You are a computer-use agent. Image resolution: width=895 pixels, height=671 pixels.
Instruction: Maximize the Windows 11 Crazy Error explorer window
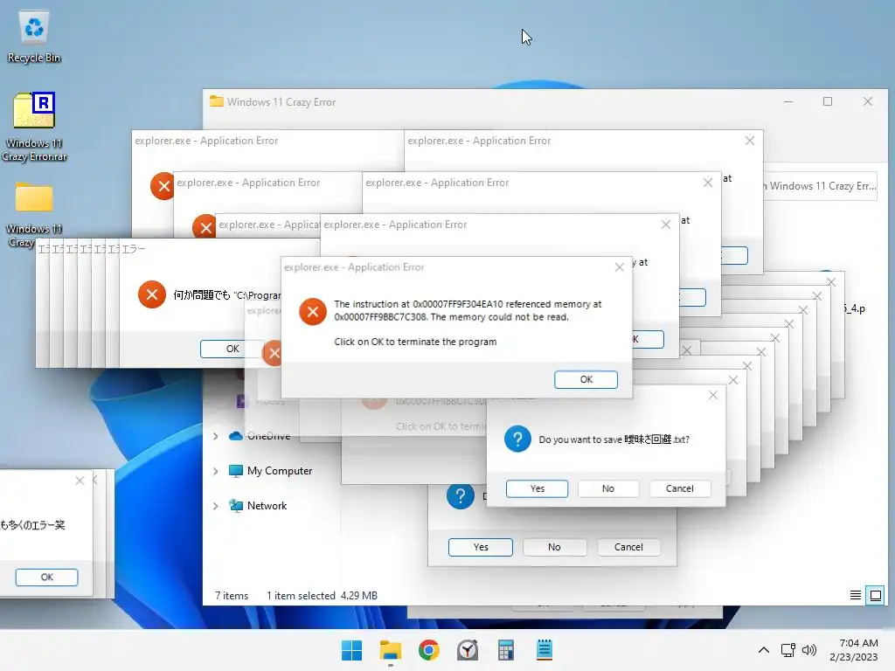(828, 101)
